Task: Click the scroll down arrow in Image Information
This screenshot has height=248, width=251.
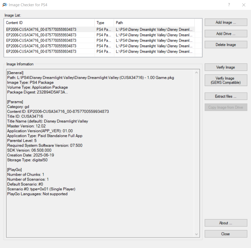Action: (197, 234)
